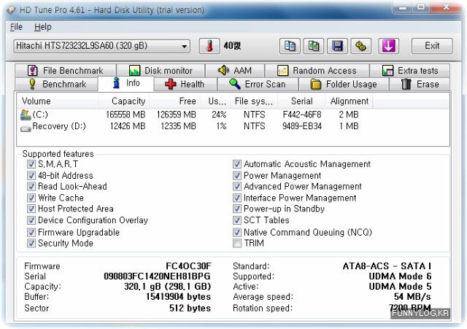This screenshot has height=329, width=467.
Task: Open the Help menu
Action: (x=43, y=27)
